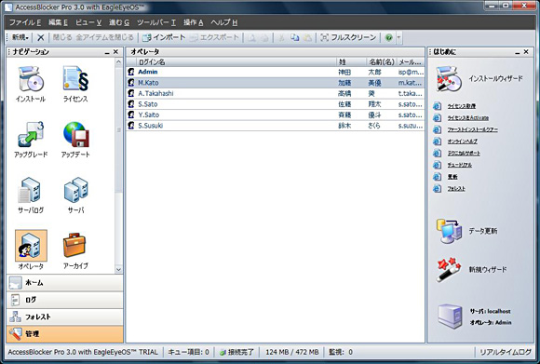Click 接続完了 status indicator
Viewport: 540px width, 364px height.
tap(236, 352)
